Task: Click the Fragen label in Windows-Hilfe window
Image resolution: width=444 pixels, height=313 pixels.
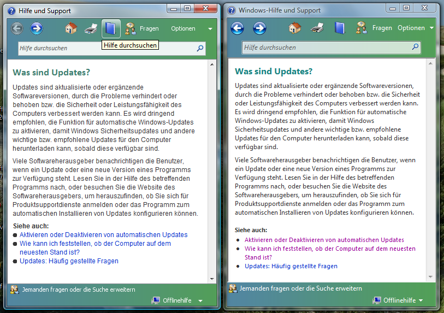Action: click(382, 28)
